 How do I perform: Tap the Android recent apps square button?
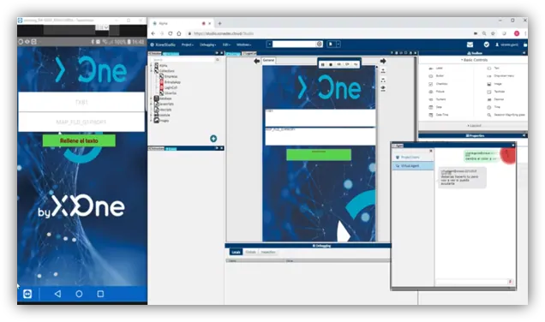[100, 294]
